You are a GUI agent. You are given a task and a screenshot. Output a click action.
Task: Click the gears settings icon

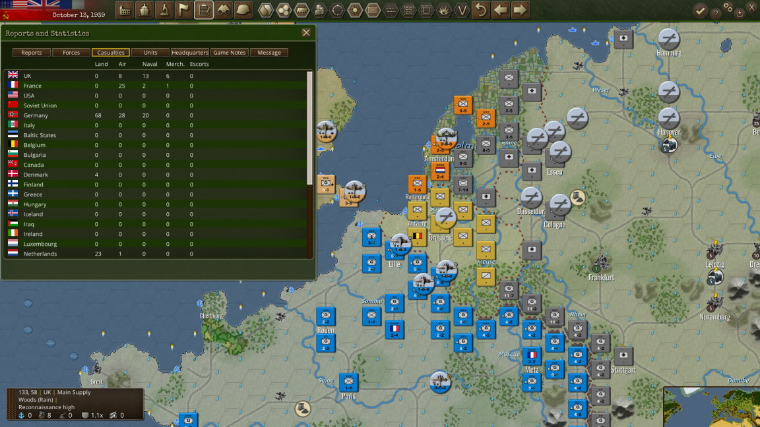728,7
